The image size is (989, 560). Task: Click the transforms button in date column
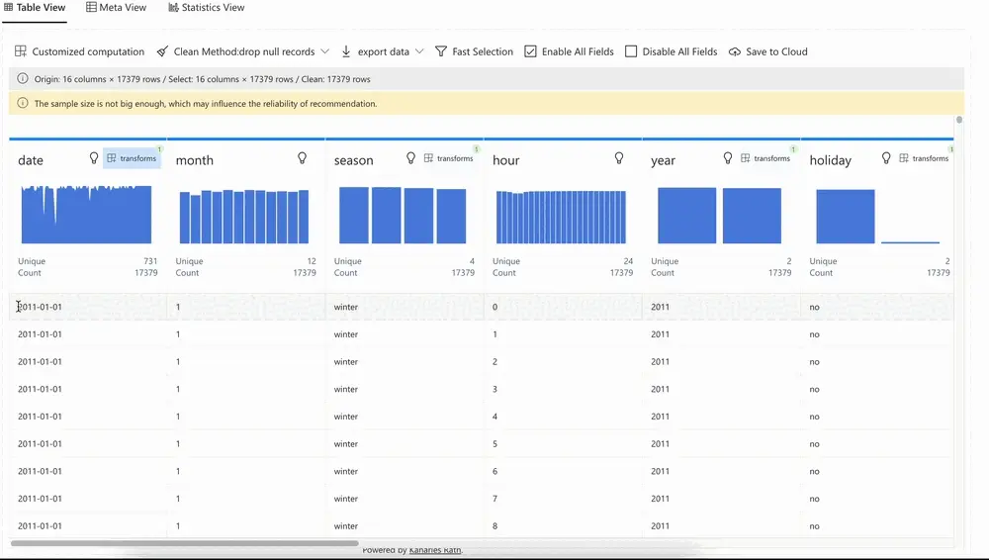(x=132, y=158)
